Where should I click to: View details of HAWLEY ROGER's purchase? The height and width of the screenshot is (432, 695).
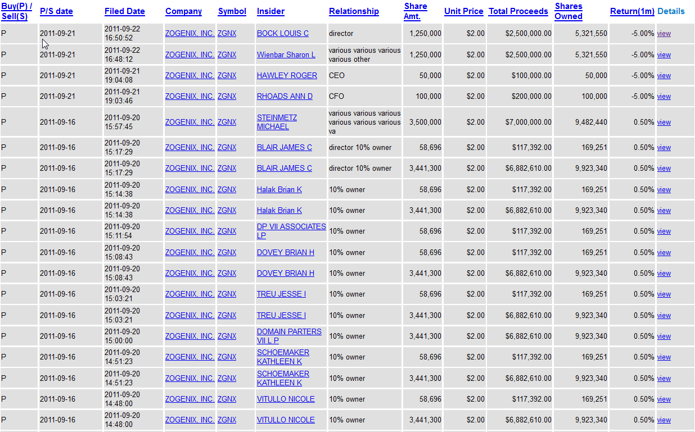tap(664, 75)
